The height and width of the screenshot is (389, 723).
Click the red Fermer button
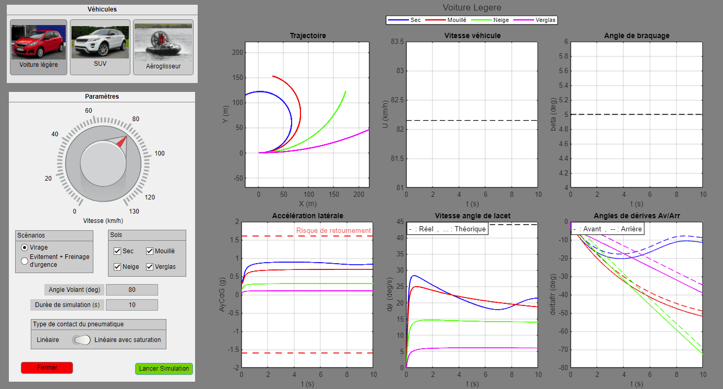pos(47,368)
